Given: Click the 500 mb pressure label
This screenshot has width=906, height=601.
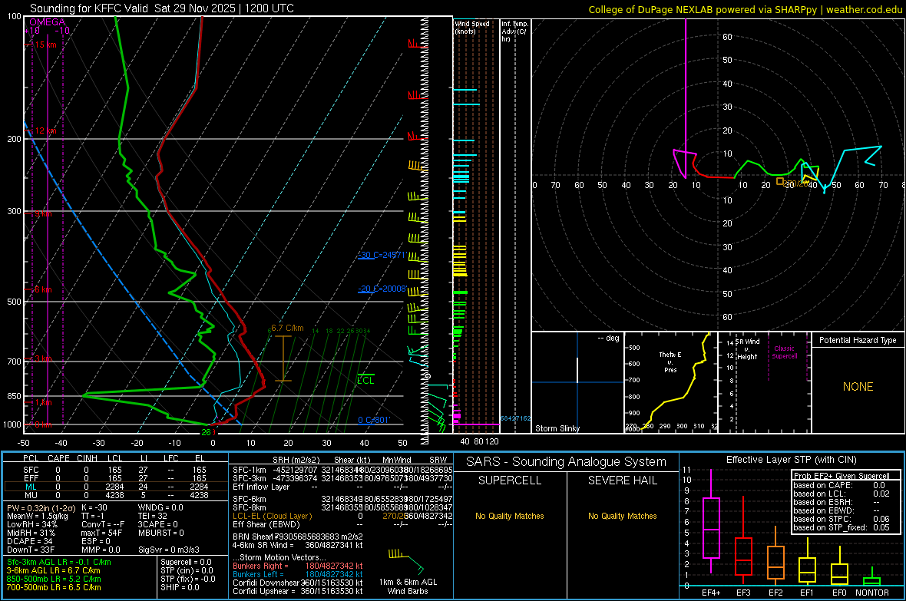Looking at the screenshot, I should pos(15,302).
